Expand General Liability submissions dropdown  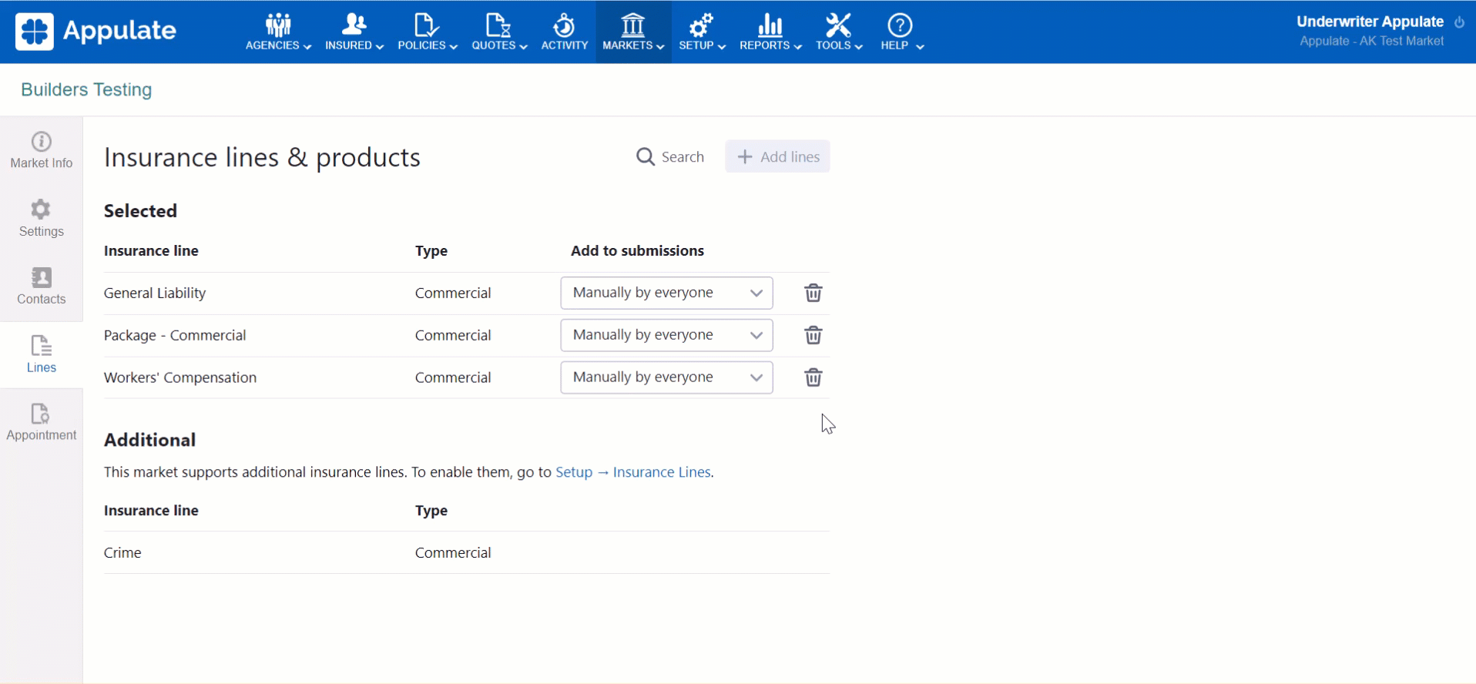click(x=666, y=293)
